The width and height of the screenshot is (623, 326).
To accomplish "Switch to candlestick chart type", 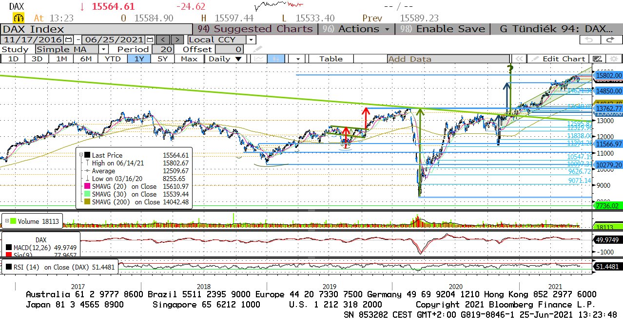I will 275,59.
